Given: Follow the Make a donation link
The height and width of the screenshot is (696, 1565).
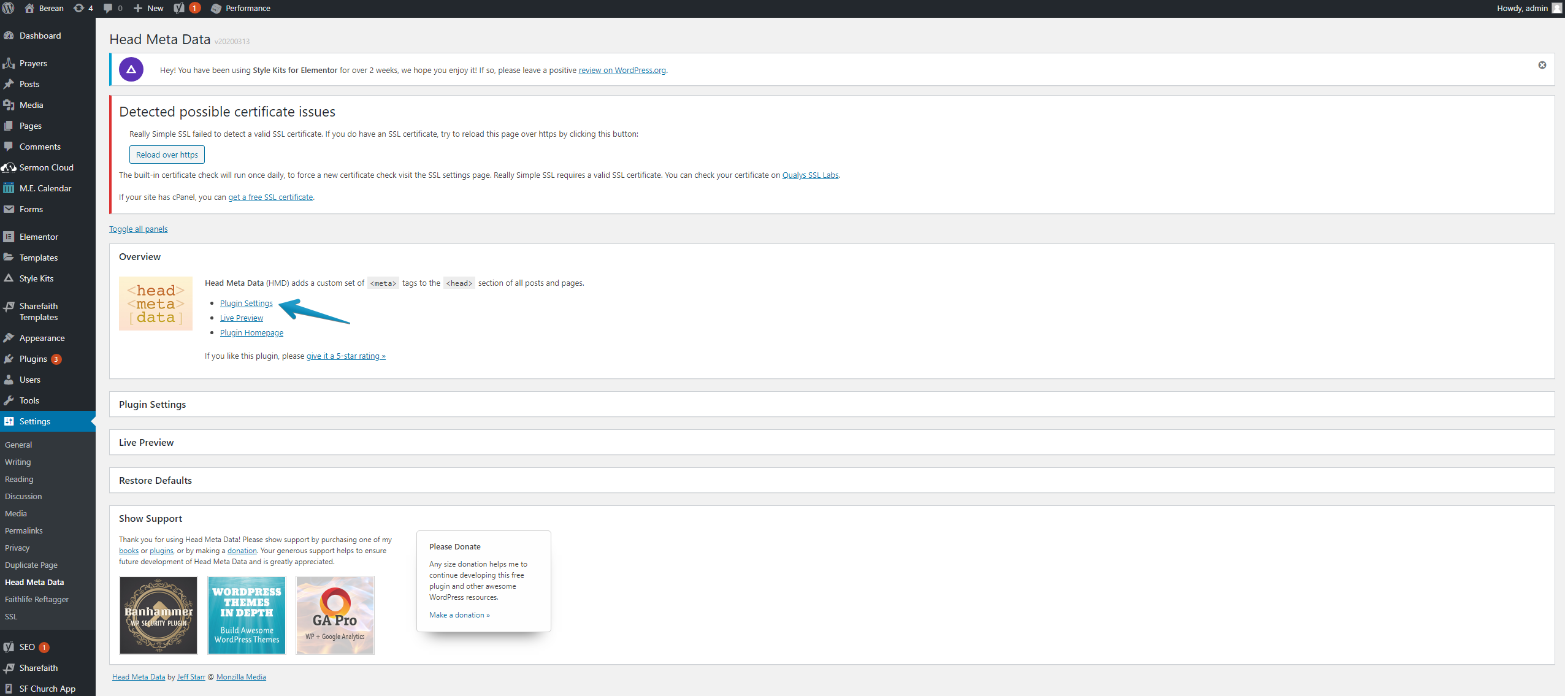Looking at the screenshot, I should click(459, 615).
